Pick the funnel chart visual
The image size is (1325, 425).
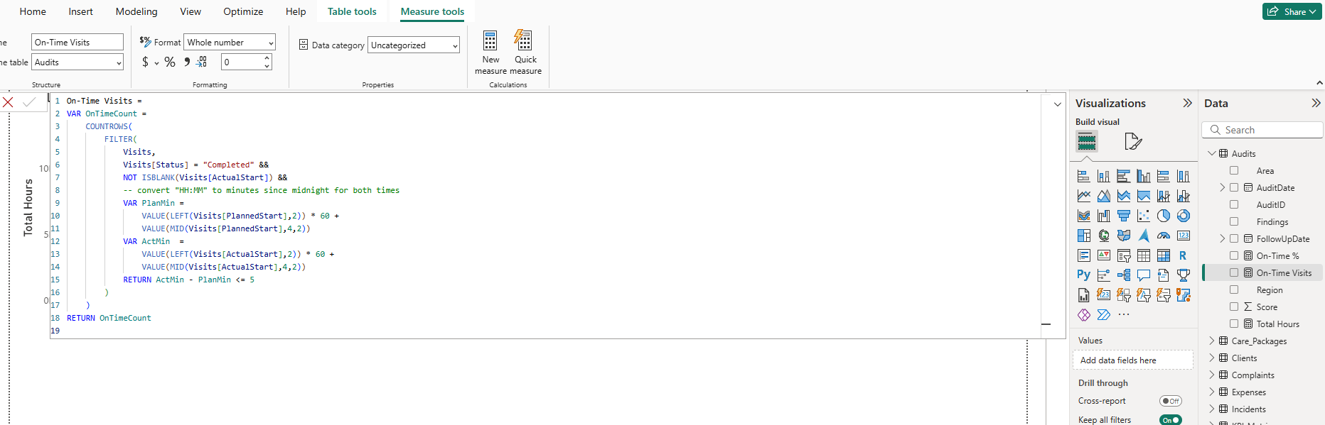coord(1123,216)
